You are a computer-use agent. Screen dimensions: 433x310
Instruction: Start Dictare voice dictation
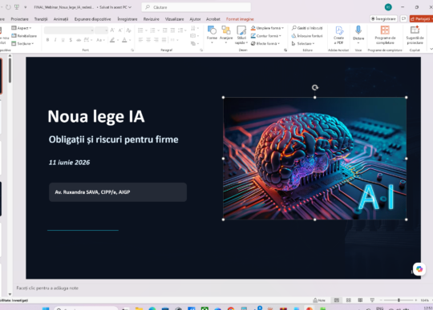tap(358, 34)
